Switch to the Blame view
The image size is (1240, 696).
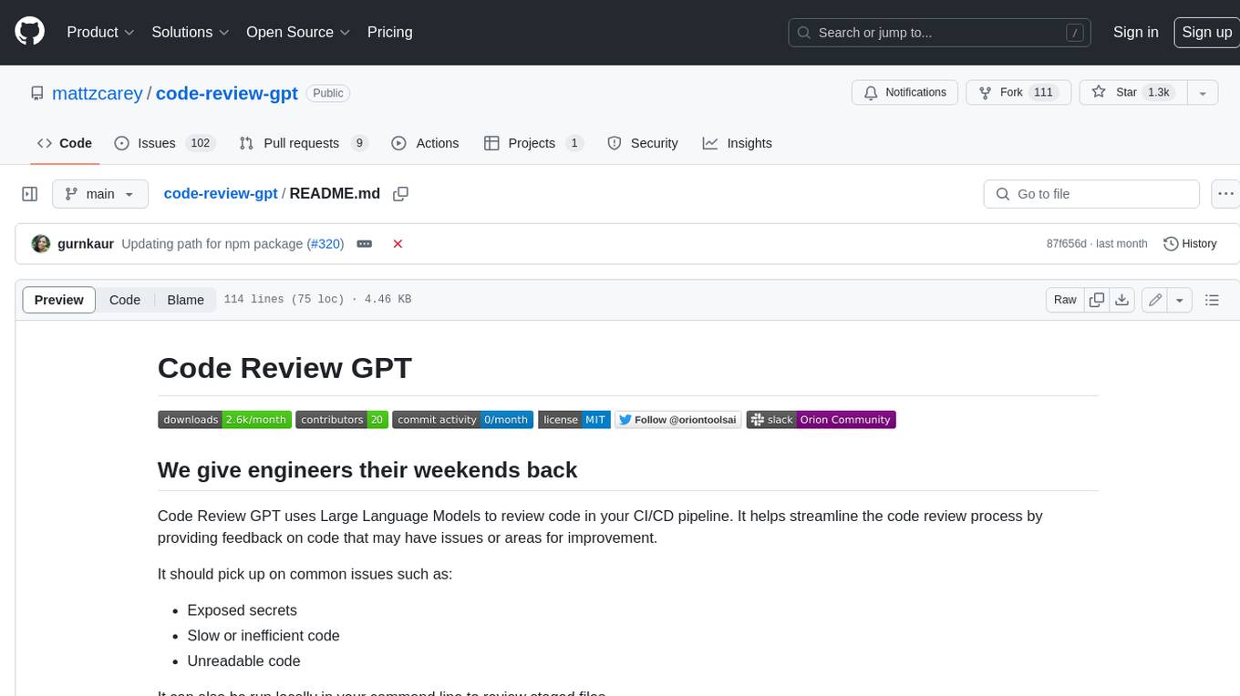(185, 300)
